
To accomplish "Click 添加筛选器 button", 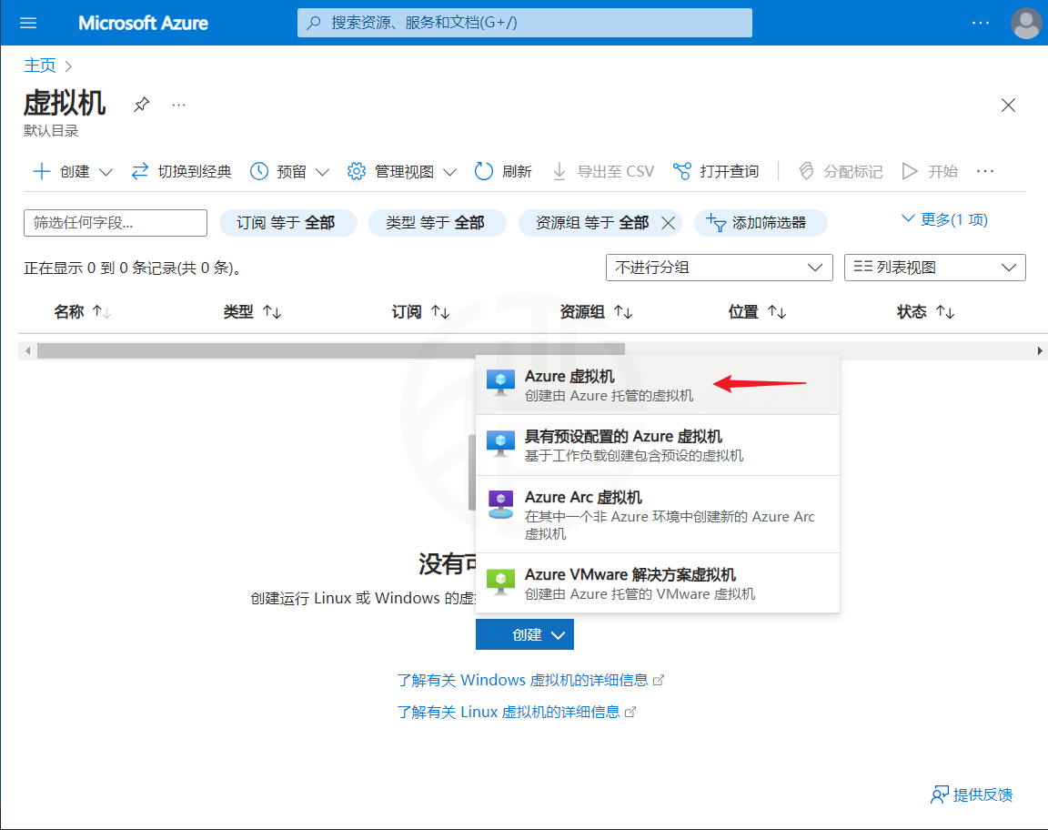I will [x=761, y=223].
